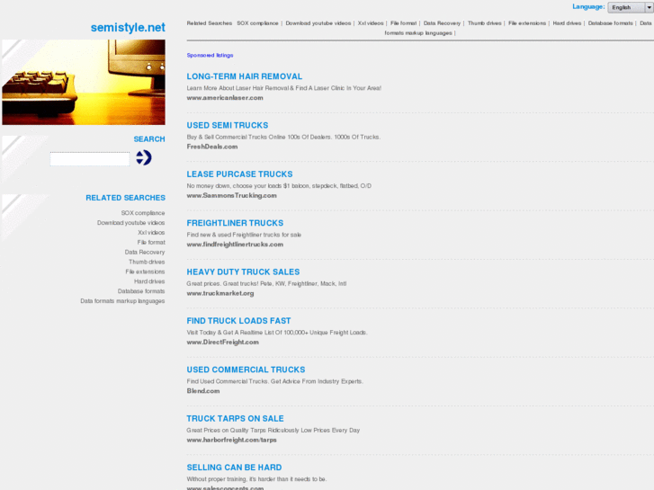Open the Freightliner Trucks listing
The width and height of the screenshot is (654, 490).
[235, 223]
